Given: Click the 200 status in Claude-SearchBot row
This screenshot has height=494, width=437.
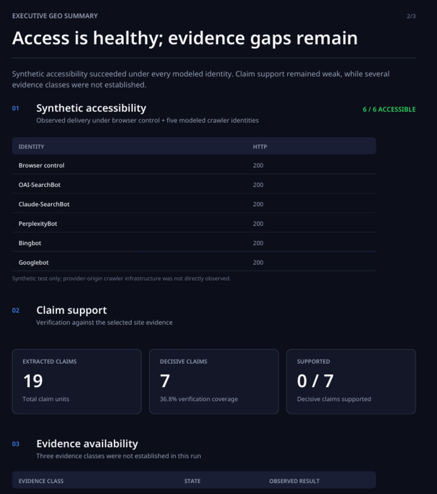Looking at the screenshot, I should coord(258,204).
